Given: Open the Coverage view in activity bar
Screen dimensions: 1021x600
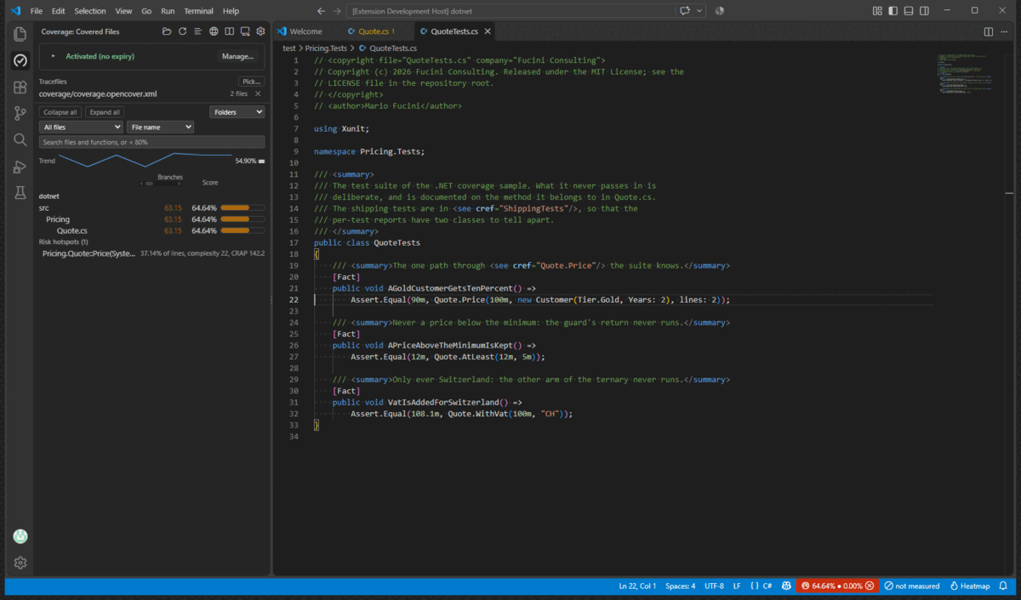Looking at the screenshot, I should pos(20,60).
